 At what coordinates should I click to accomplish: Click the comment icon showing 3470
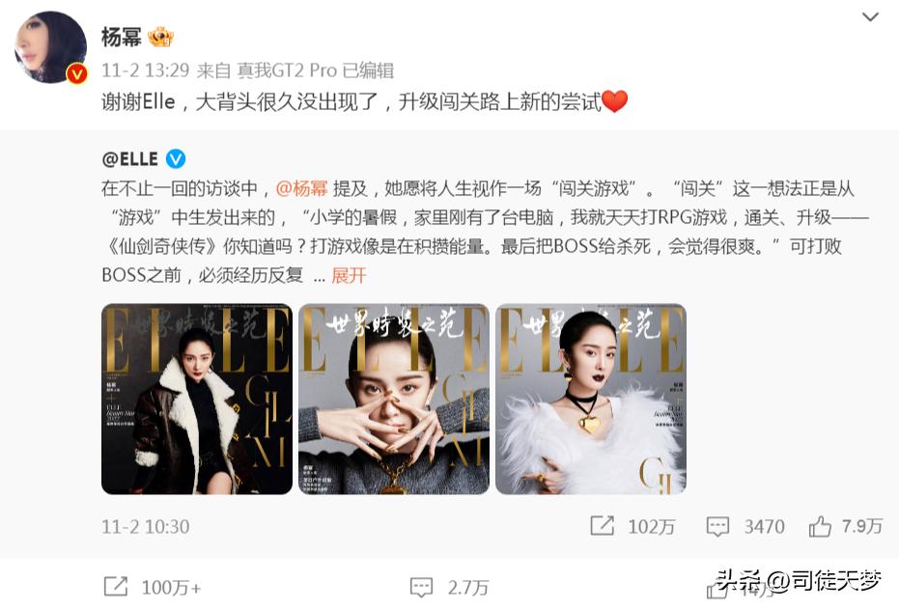tap(717, 526)
